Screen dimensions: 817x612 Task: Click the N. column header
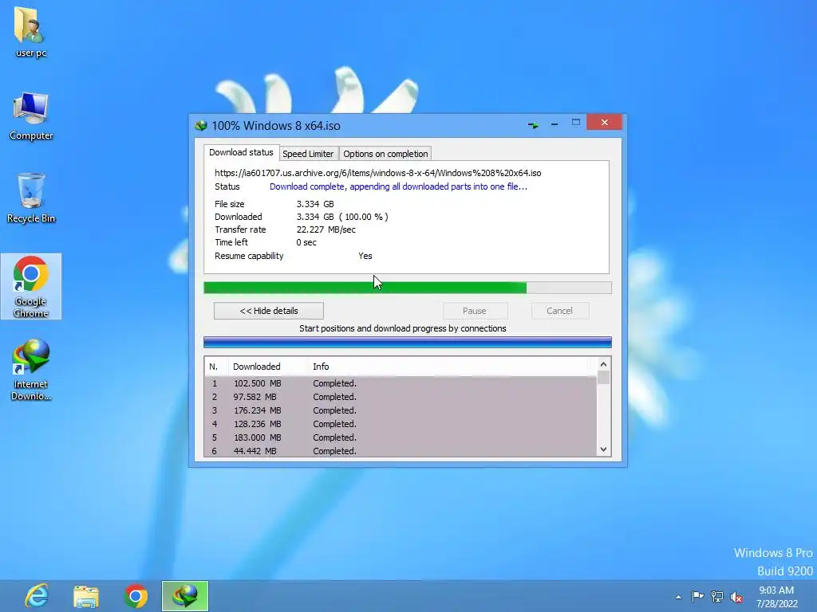coord(216,367)
